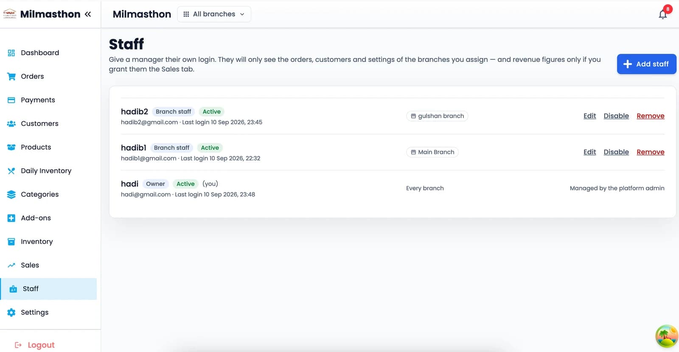Click the palm tree avatar thumbnail
Image resolution: width=679 pixels, height=352 pixels.
[666, 336]
